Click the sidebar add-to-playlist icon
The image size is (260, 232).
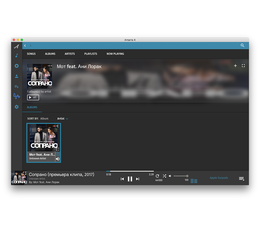(x=16, y=86)
